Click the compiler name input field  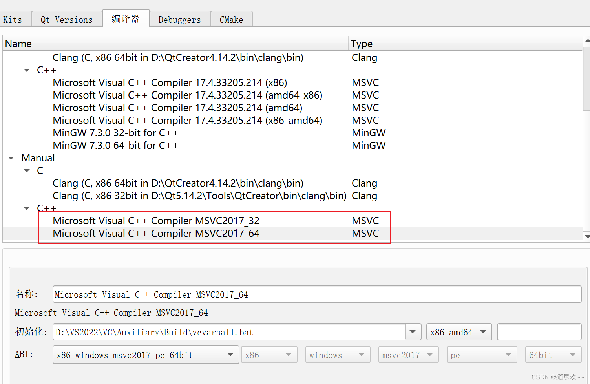pyautogui.click(x=316, y=294)
